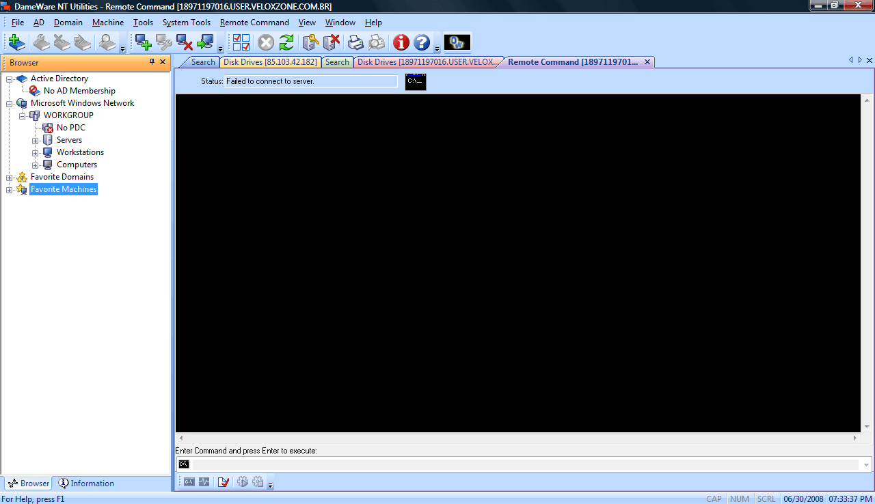Click the second gear icon in bottom toolbar
The image size is (875, 504).
pos(258,482)
